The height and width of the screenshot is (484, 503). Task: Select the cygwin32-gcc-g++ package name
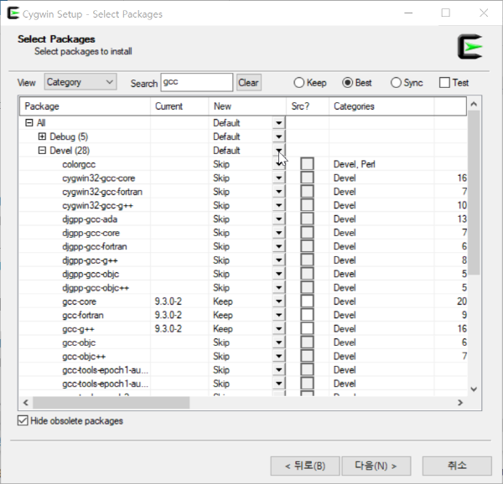coord(97,206)
